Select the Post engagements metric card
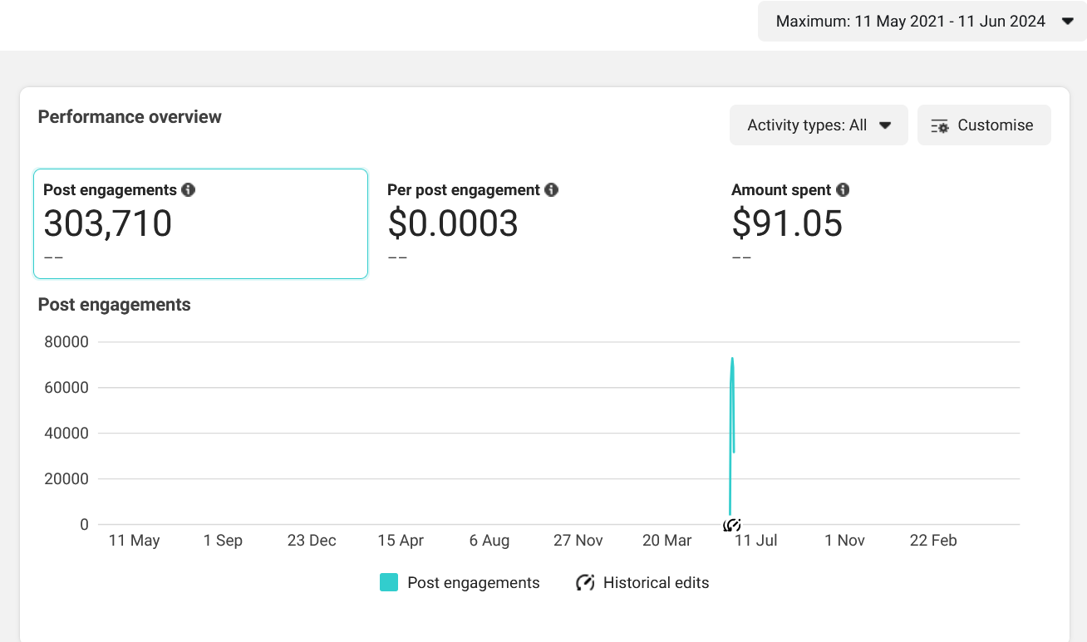This screenshot has height=642, width=1087. tap(200, 223)
